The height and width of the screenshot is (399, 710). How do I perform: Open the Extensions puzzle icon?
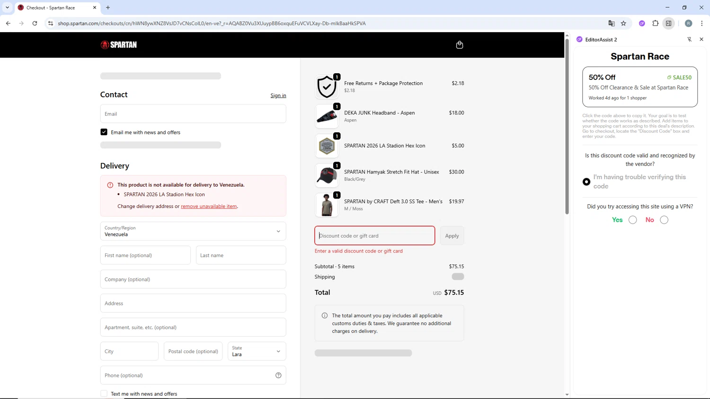point(655,23)
